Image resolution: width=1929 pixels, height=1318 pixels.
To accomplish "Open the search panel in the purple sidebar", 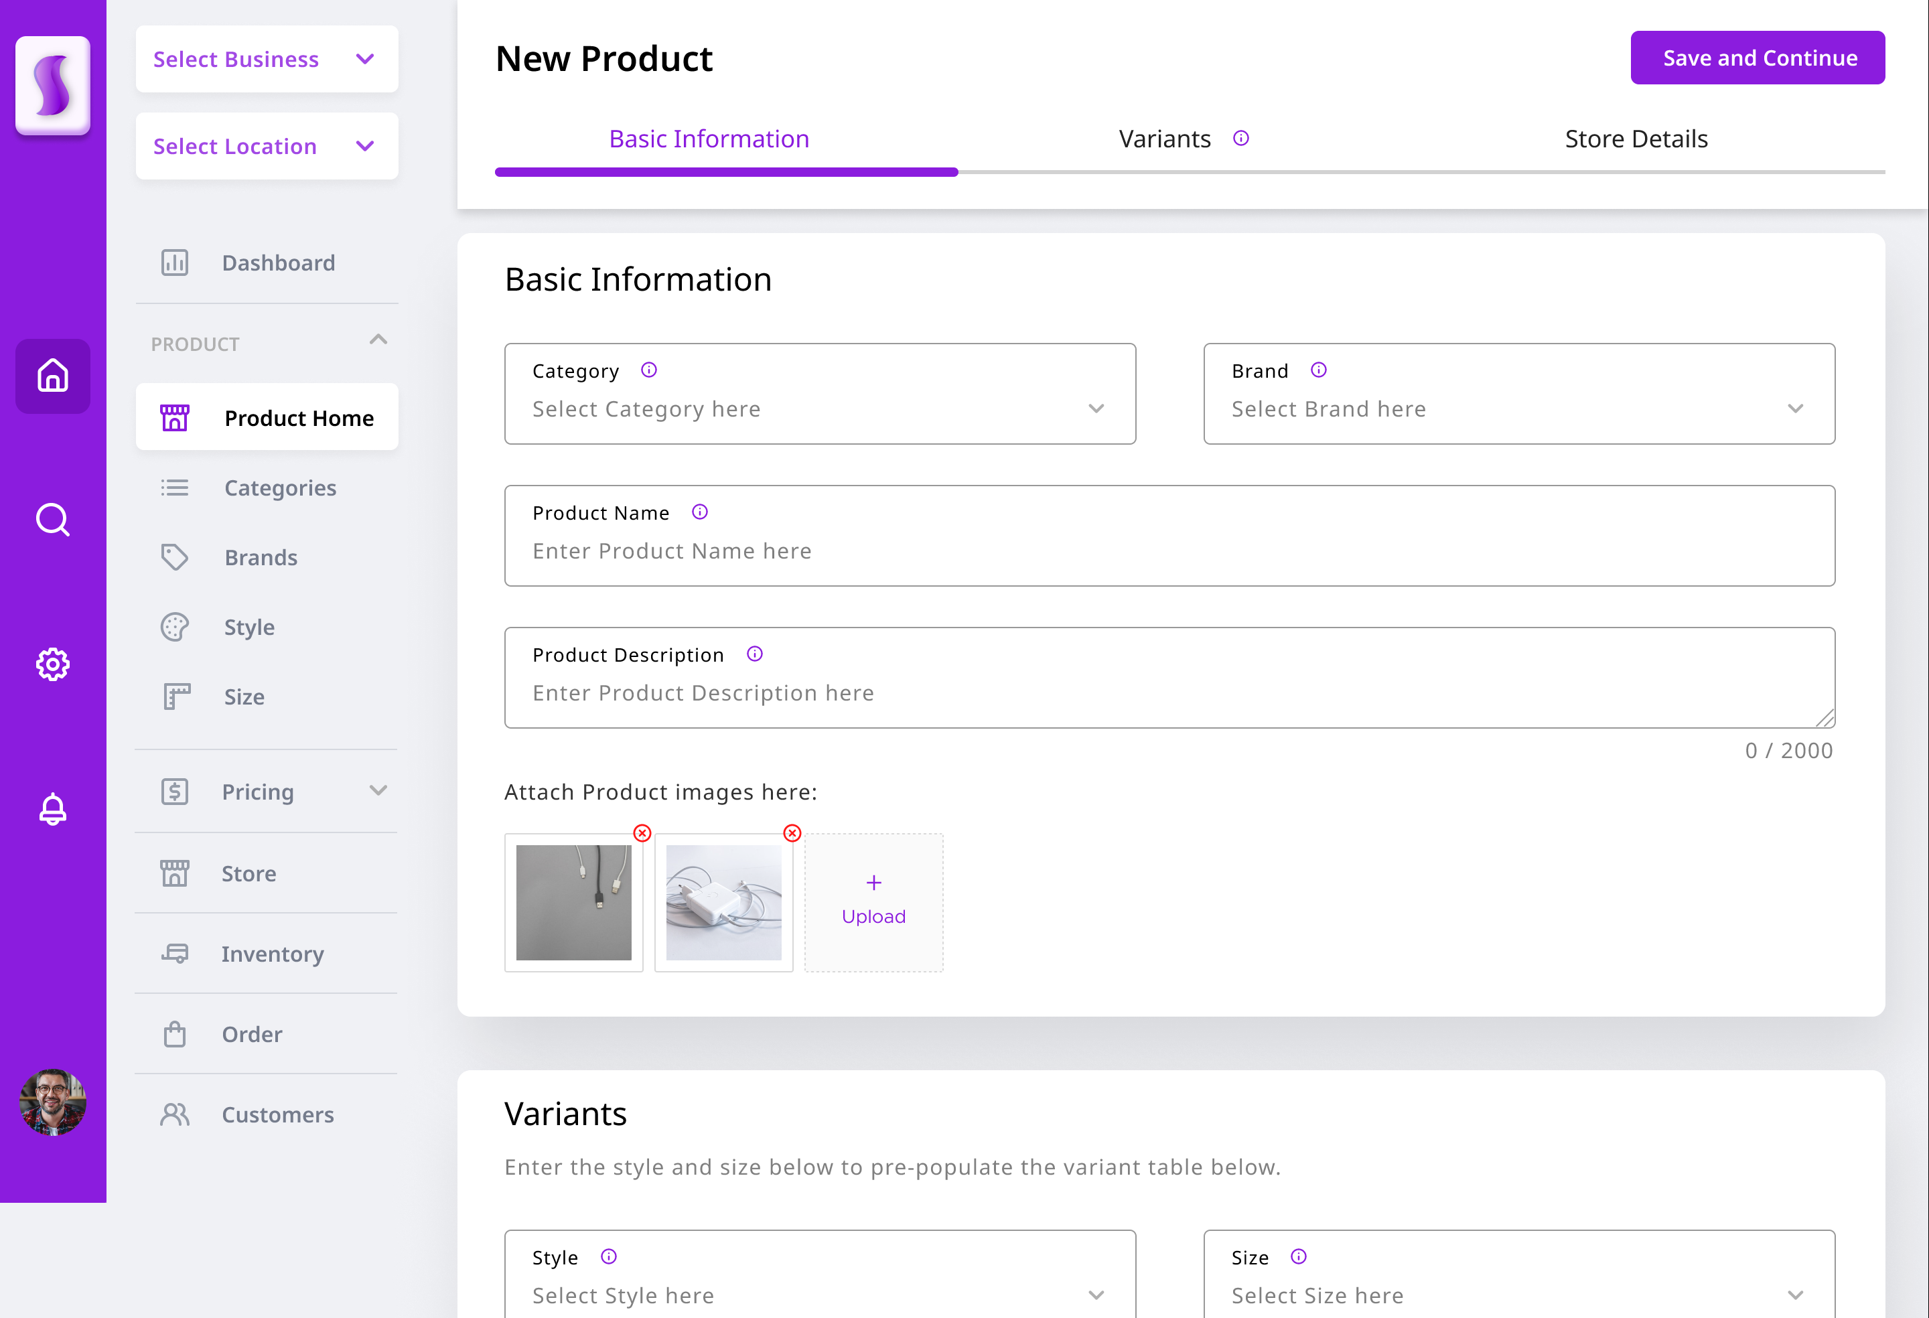I will coord(52,520).
